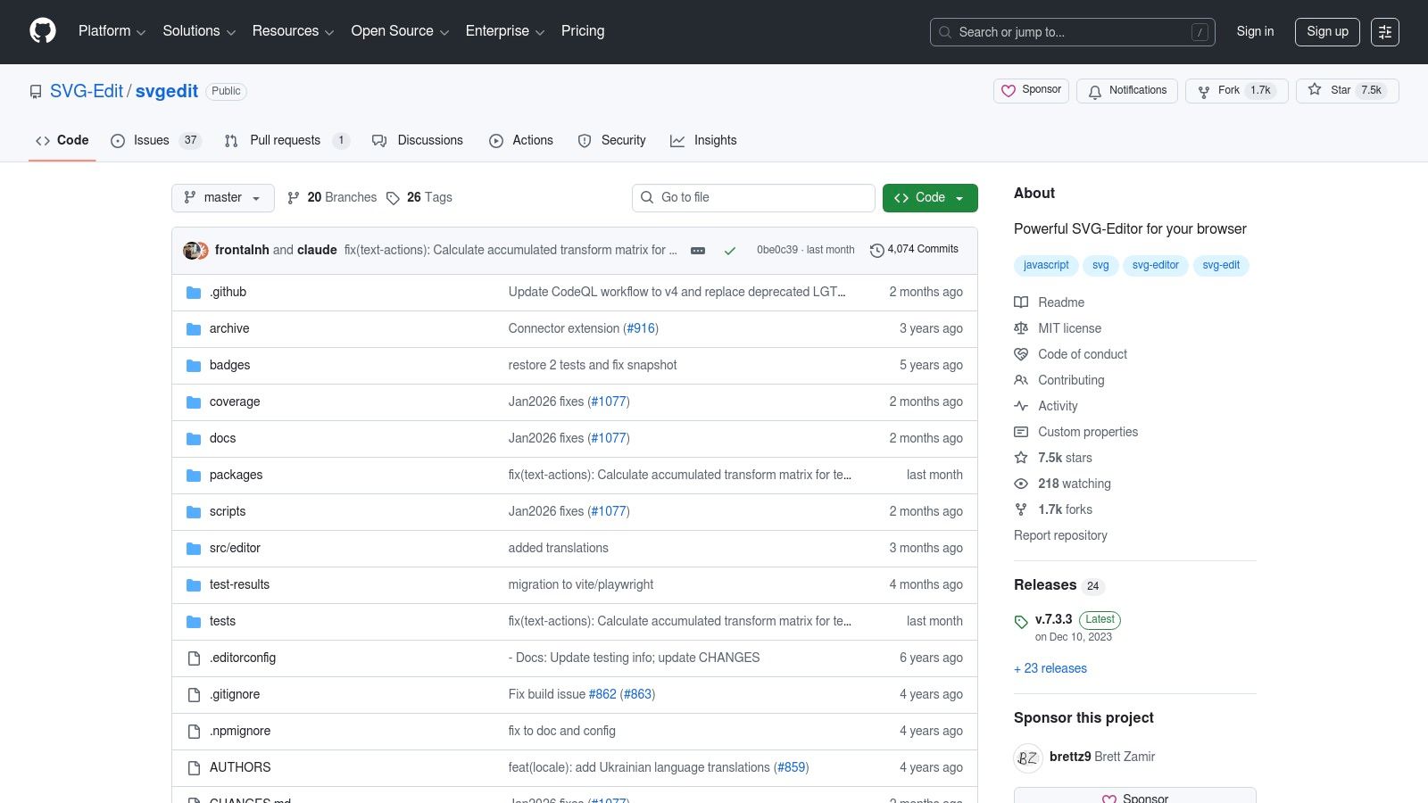The width and height of the screenshot is (1428, 803).
Task: Open the 4,074 Commits history
Action: tap(914, 250)
